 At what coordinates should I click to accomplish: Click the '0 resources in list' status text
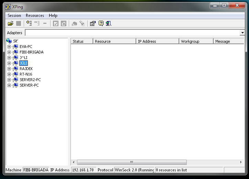click(x=171, y=170)
